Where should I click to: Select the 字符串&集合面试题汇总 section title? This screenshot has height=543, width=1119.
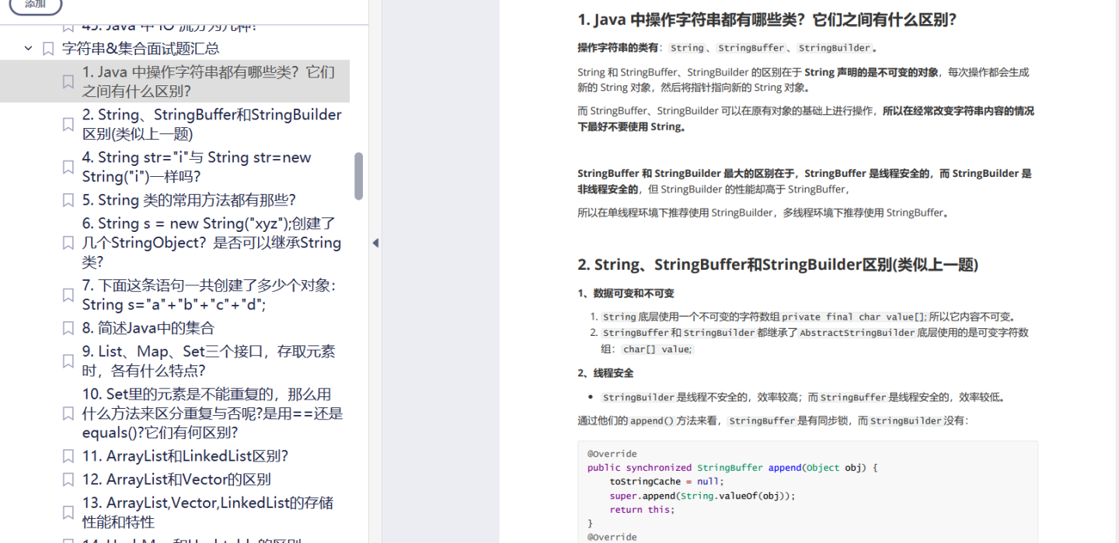pyautogui.click(x=141, y=49)
